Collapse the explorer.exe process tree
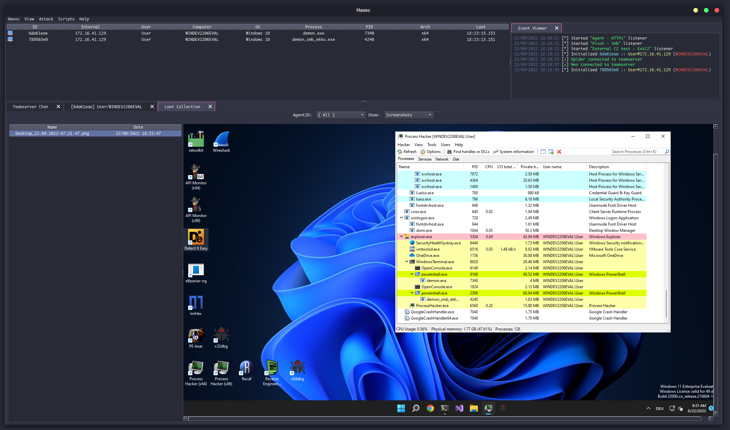 [x=401, y=236]
